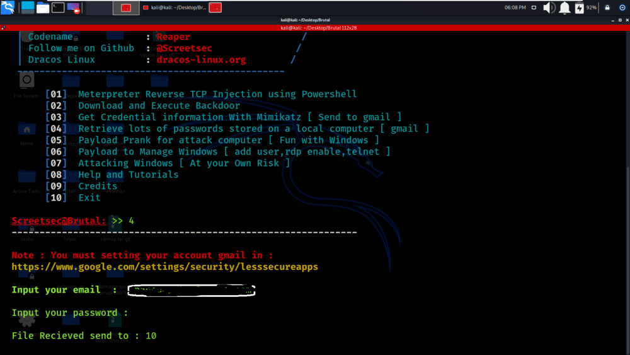630x355 pixels.
Task: Click the @Screetsec Github handle
Action: pos(184,49)
